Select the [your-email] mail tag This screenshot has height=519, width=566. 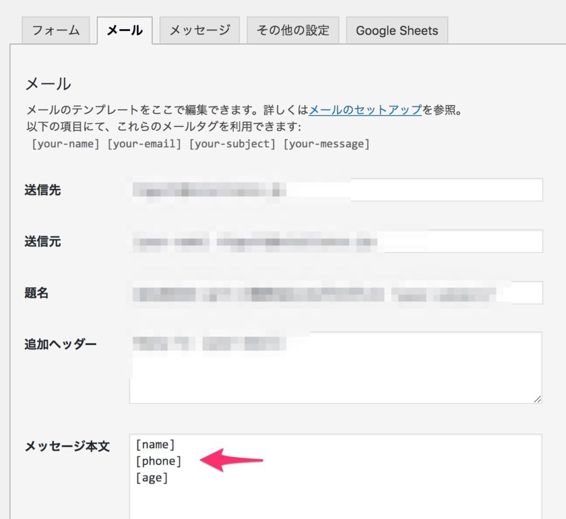pos(144,144)
